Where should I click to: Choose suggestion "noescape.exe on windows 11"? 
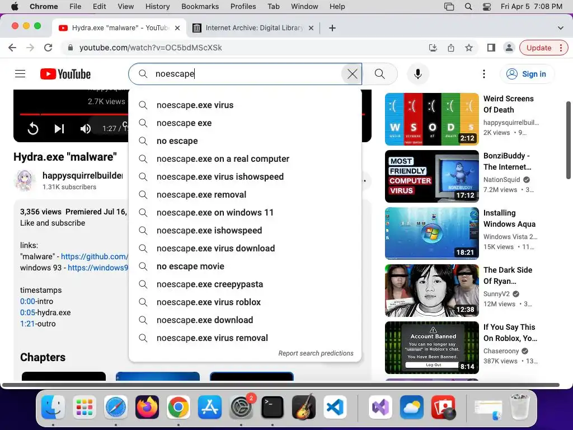tap(245, 212)
